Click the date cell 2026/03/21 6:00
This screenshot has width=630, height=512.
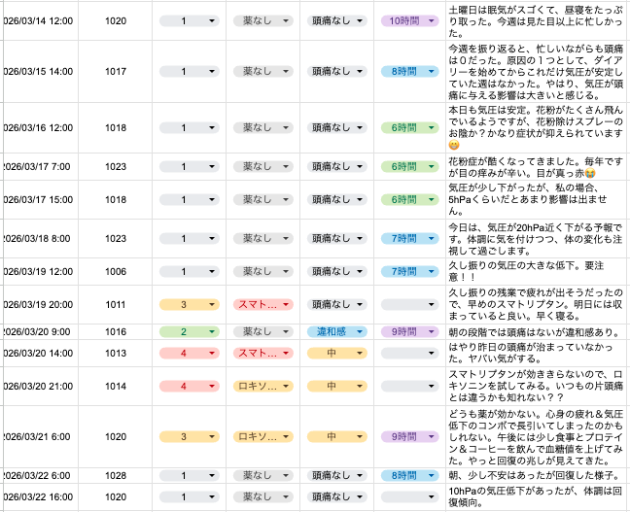[40, 437]
